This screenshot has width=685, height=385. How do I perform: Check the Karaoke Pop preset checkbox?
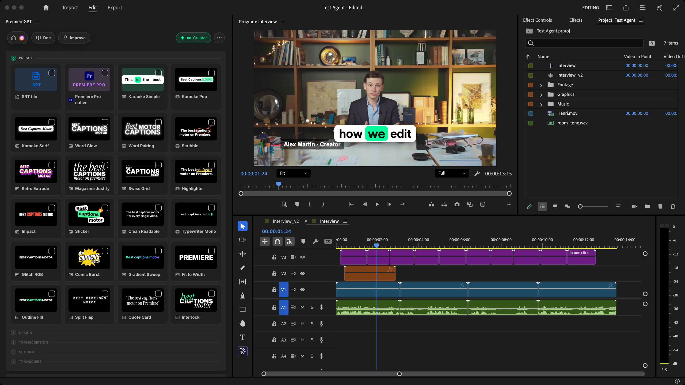(211, 73)
